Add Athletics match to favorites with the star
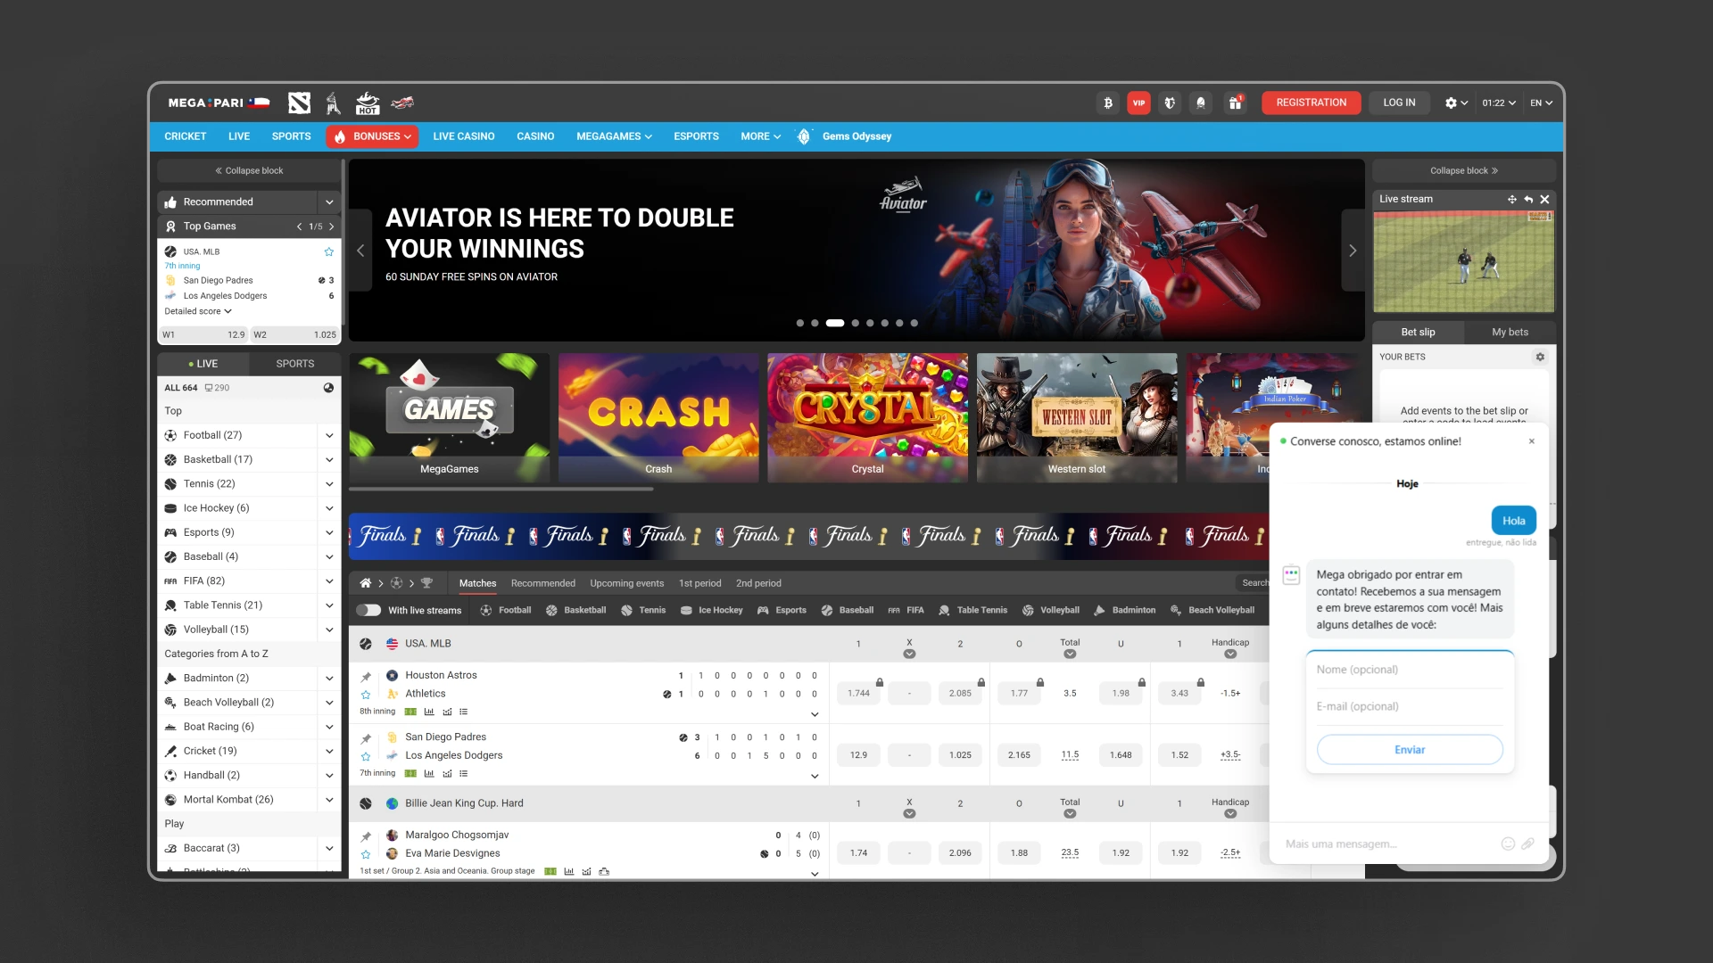Screen dimensions: 1713x963 pyautogui.click(x=366, y=695)
